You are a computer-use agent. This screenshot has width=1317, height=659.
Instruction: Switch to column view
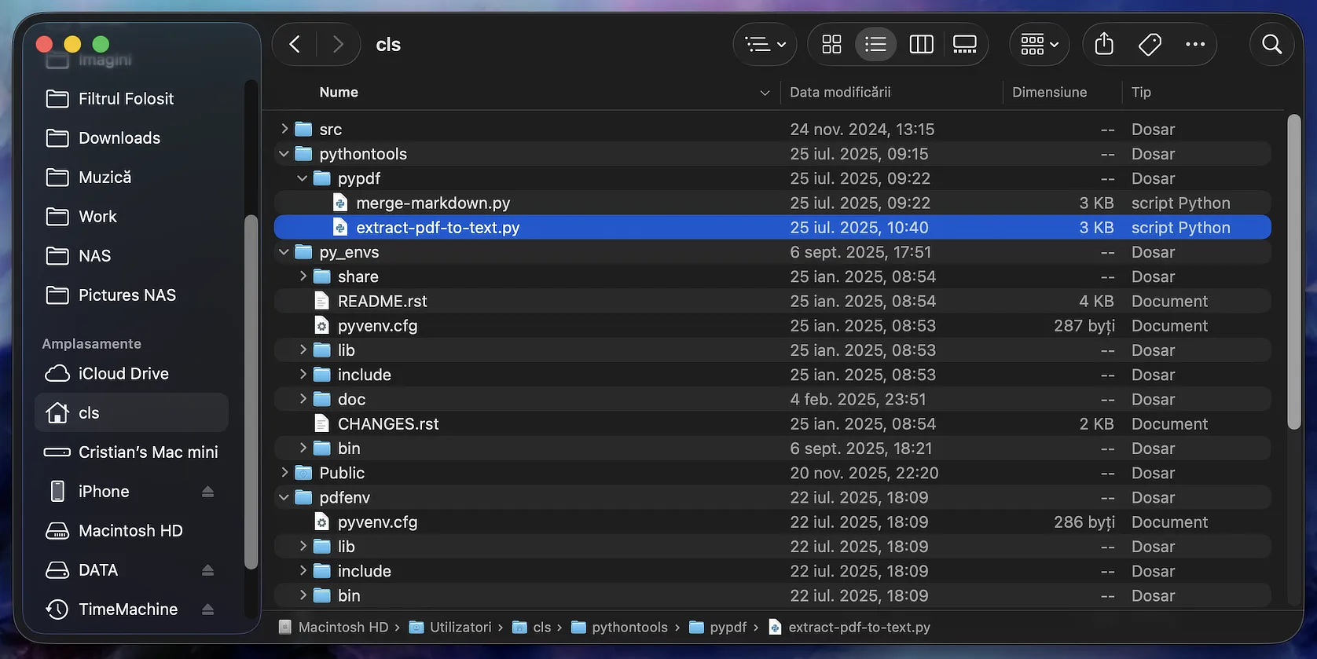click(x=921, y=45)
